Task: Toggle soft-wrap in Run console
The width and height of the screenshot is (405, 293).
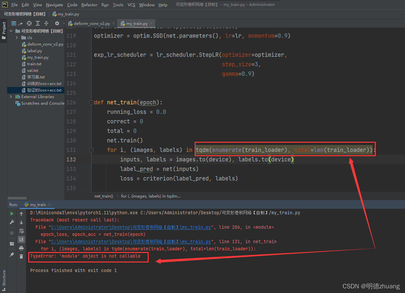Action: tap(21, 231)
